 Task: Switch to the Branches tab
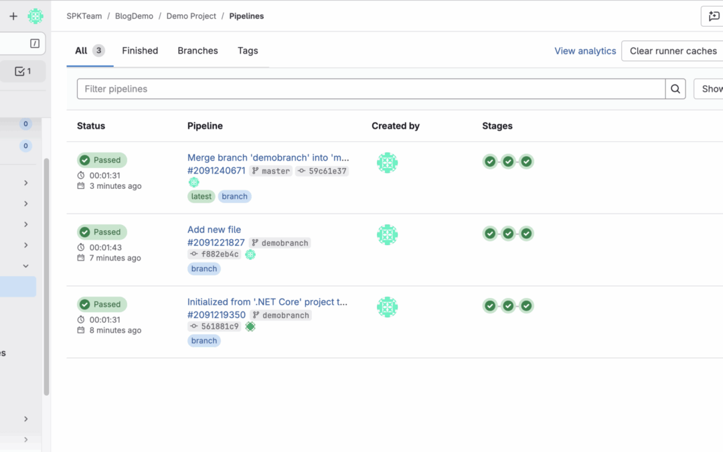[x=197, y=51]
